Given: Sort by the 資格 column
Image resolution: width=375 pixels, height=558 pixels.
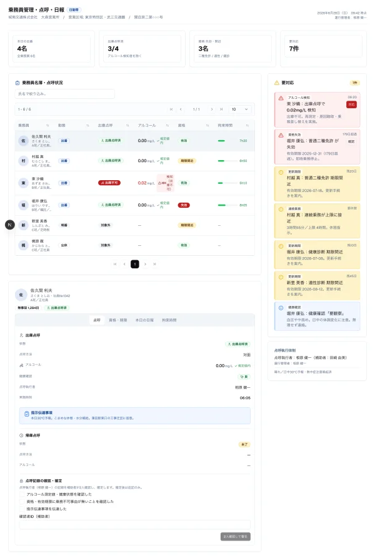Looking at the screenshot, I should click(207, 126).
